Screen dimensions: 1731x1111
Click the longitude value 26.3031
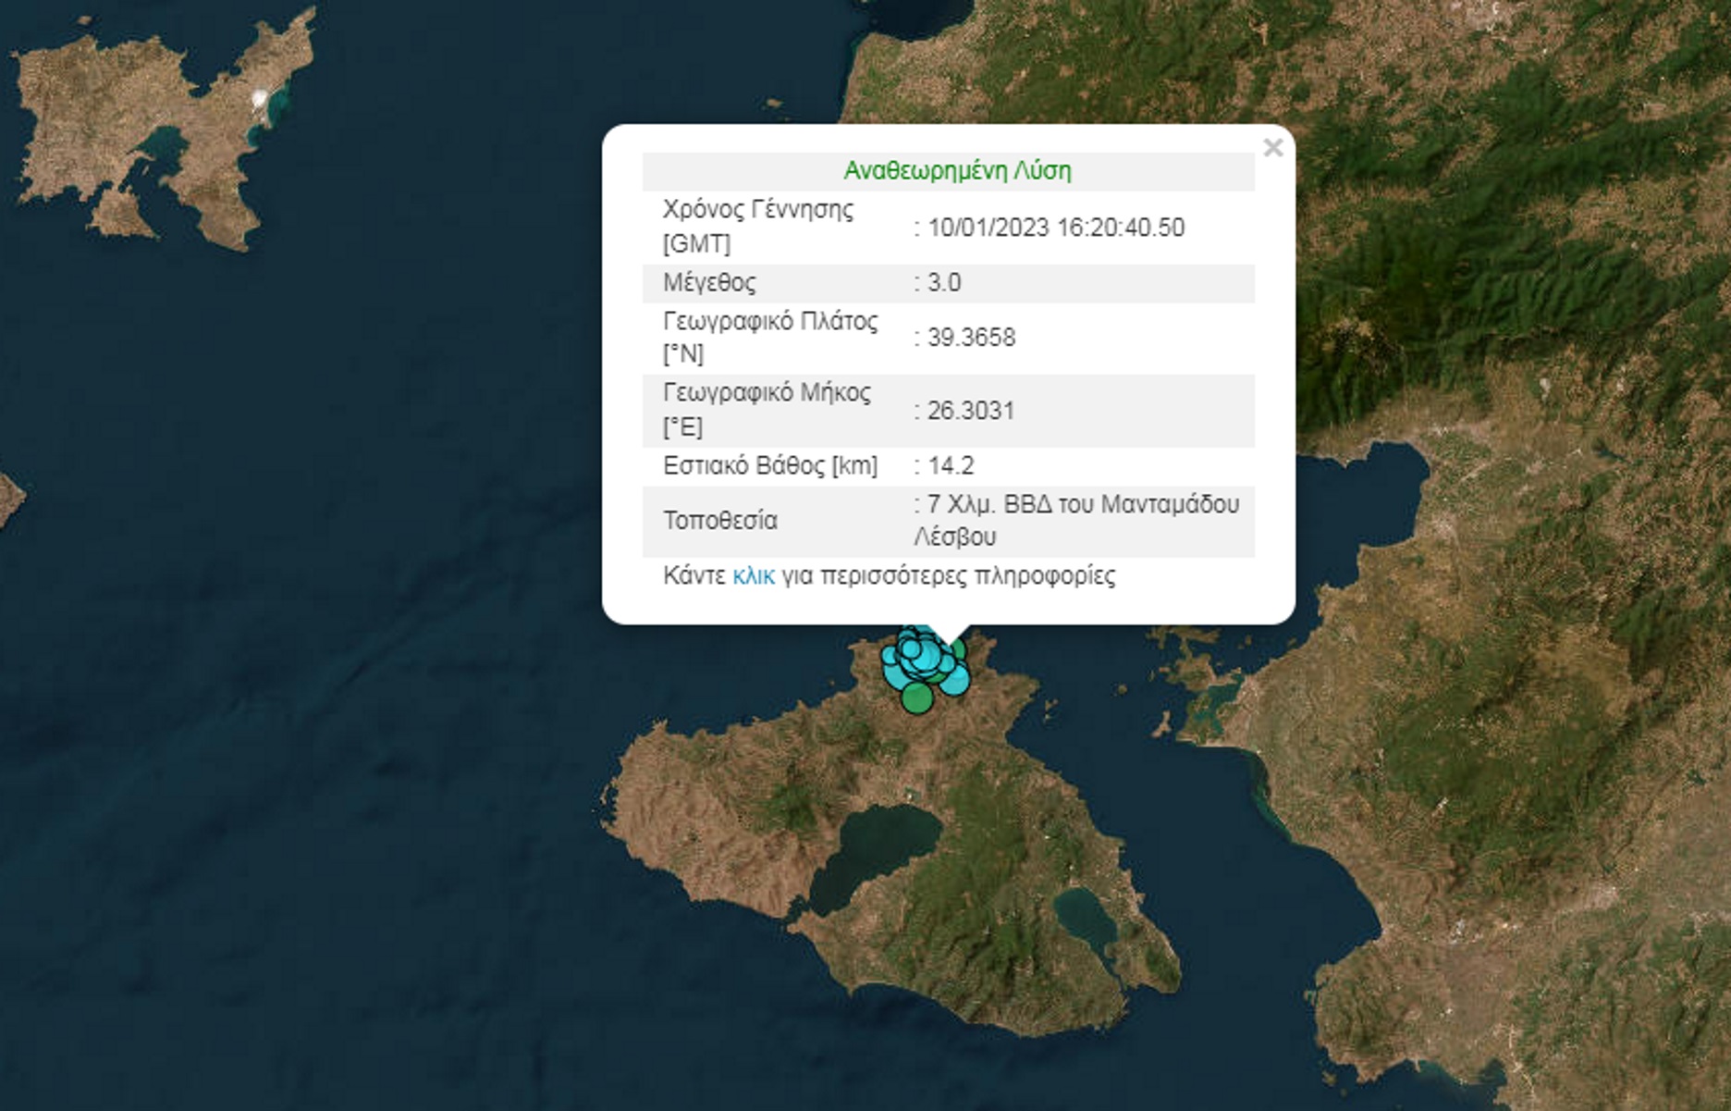tap(970, 411)
